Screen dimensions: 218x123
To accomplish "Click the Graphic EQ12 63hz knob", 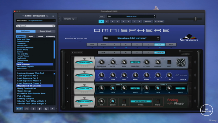I will [102, 75].
